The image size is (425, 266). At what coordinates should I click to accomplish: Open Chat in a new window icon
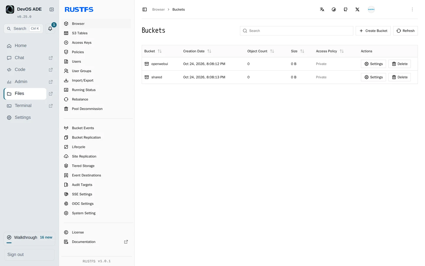pyautogui.click(x=51, y=58)
